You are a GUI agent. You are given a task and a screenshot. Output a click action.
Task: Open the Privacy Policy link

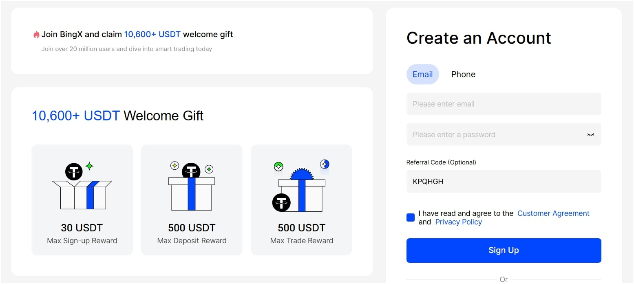pos(458,222)
